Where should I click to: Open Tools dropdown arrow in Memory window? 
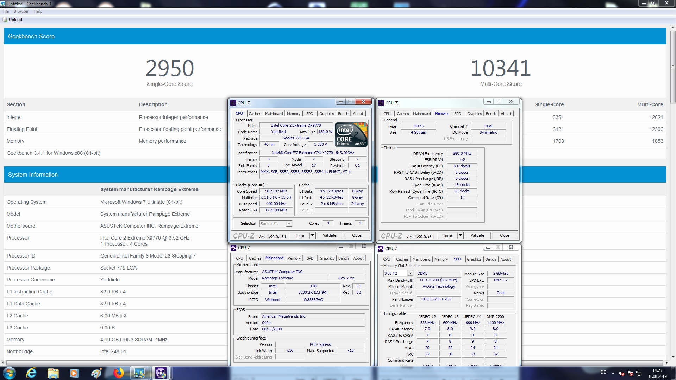click(460, 235)
